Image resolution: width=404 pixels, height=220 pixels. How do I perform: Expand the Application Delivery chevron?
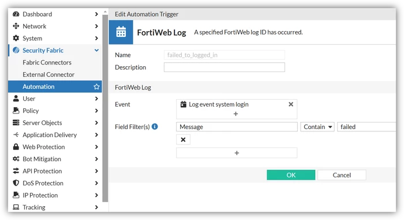[x=96, y=135]
